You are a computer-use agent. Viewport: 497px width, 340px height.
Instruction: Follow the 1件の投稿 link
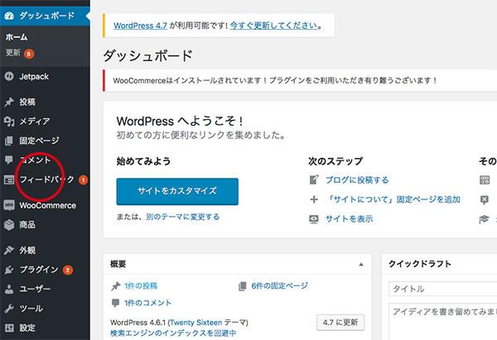(x=141, y=286)
